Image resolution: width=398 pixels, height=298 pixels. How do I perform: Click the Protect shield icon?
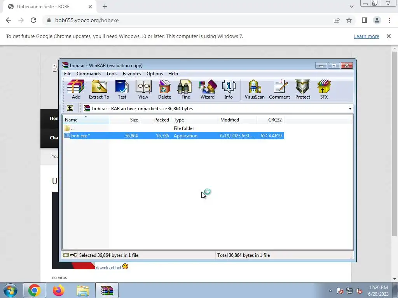pyautogui.click(x=302, y=90)
